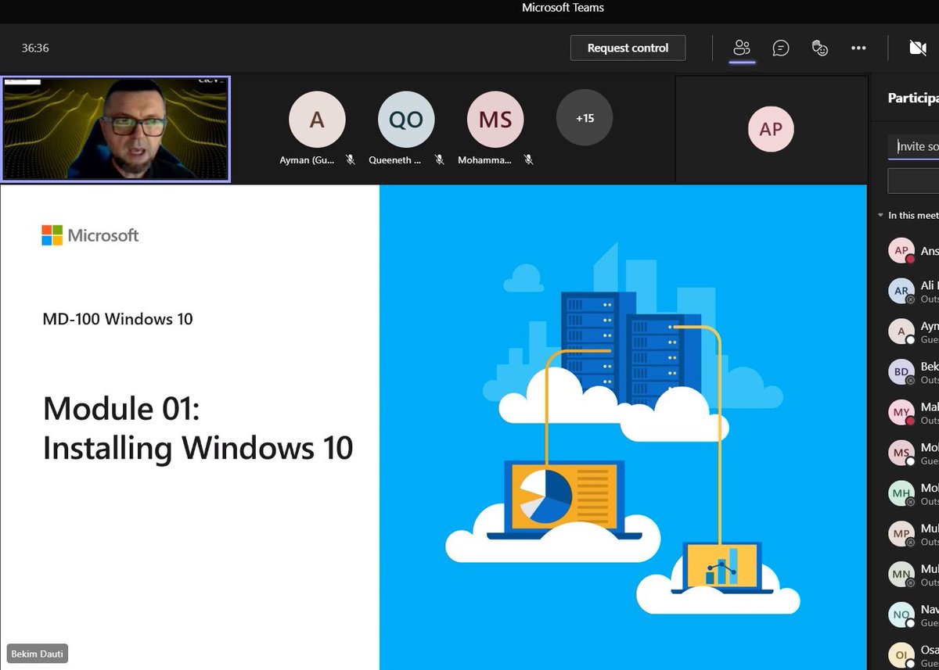Image resolution: width=939 pixels, height=670 pixels.
Task: Click the Participants panel heading
Action: (x=913, y=99)
